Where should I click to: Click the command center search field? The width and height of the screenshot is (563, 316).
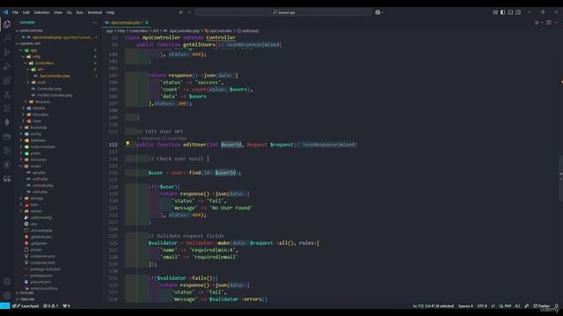click(283, 12)
